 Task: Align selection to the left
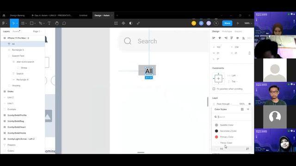[x=214, y=38]
